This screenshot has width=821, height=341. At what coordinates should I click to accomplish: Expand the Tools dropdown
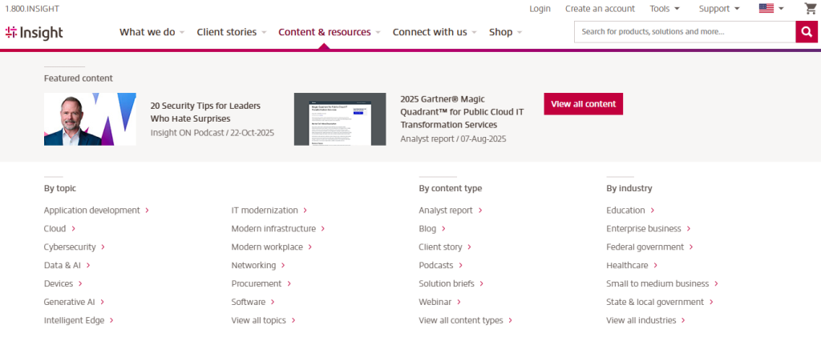665,9
